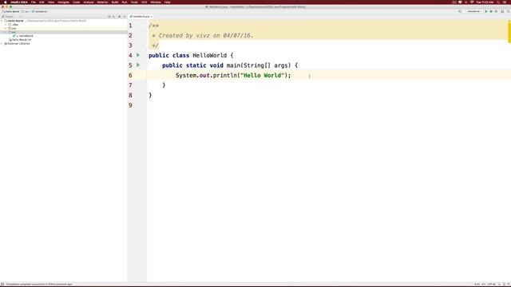Open the Tools menu
The height and width of the screenshot is (287, 511).
(x=134, y=2)
